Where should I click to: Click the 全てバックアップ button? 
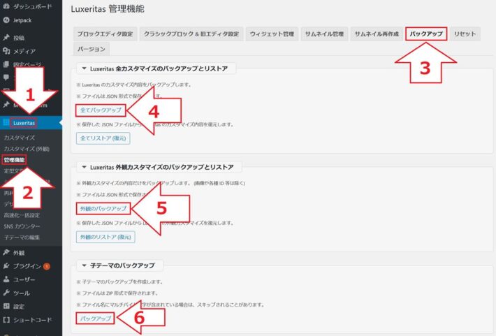pos(101,110)
